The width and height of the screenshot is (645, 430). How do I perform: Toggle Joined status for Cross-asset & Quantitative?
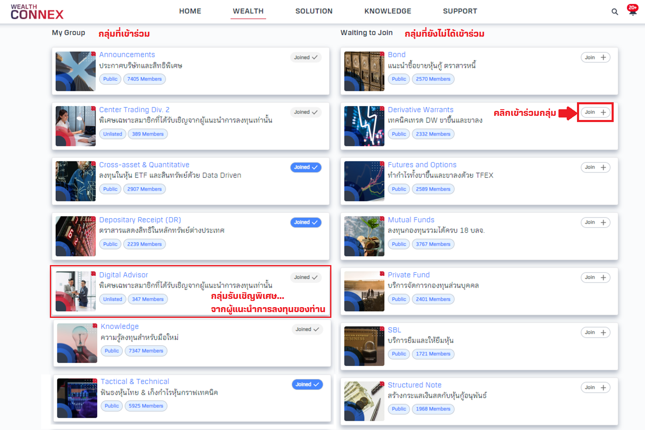click(305, 167)
